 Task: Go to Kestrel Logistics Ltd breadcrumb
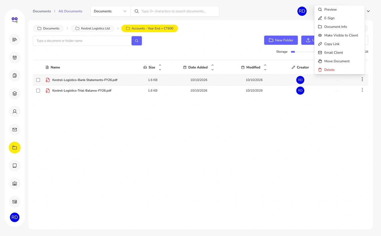click(x=92, y=28)
